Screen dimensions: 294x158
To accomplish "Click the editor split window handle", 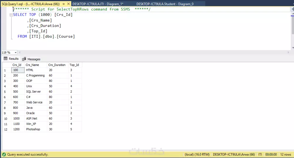I will (x=293, y=9).
